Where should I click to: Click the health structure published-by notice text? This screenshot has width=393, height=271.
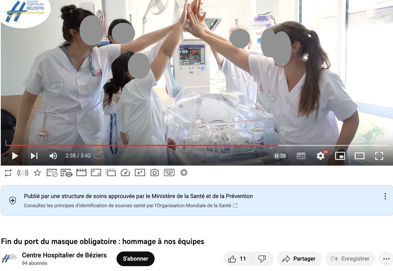pyautogui.click(x=138, y=196)
